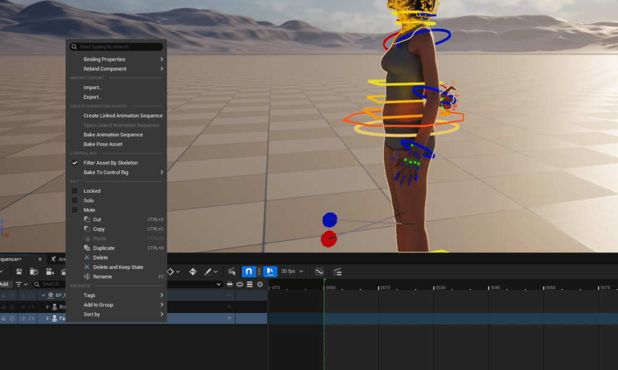Image resolution: width=618 pixels, height=370 pixels.
Task: Click the skeleton icon on the Bo track
Action: pyautogui.click(x=55, y=307)
